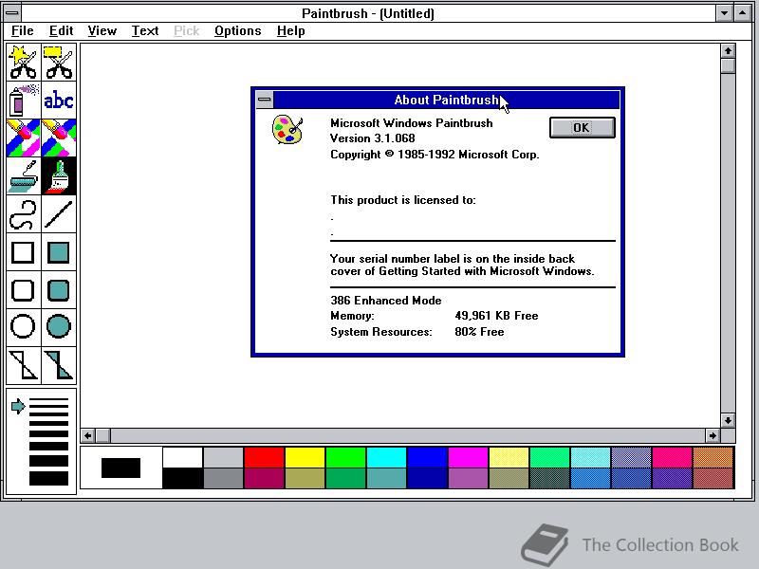Pick the black color swatch in palette
This screenshot has width=759, height=569.
point(182,479)
